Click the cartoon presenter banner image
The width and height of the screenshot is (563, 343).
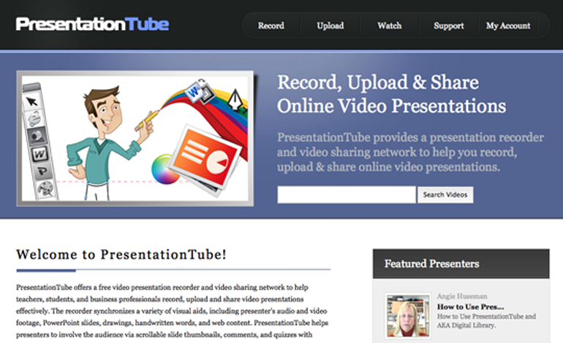click(x=135, y=139)
